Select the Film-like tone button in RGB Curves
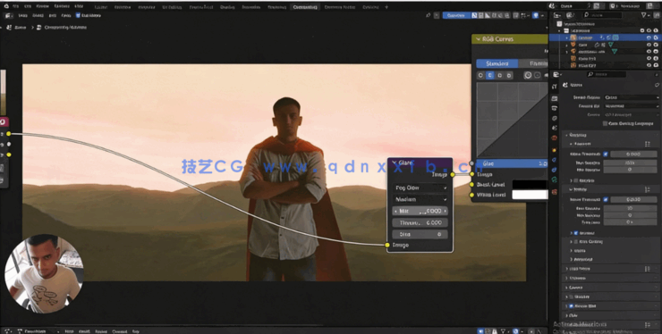The height and width of the screenshot is (334, 662). pos(534,63)
